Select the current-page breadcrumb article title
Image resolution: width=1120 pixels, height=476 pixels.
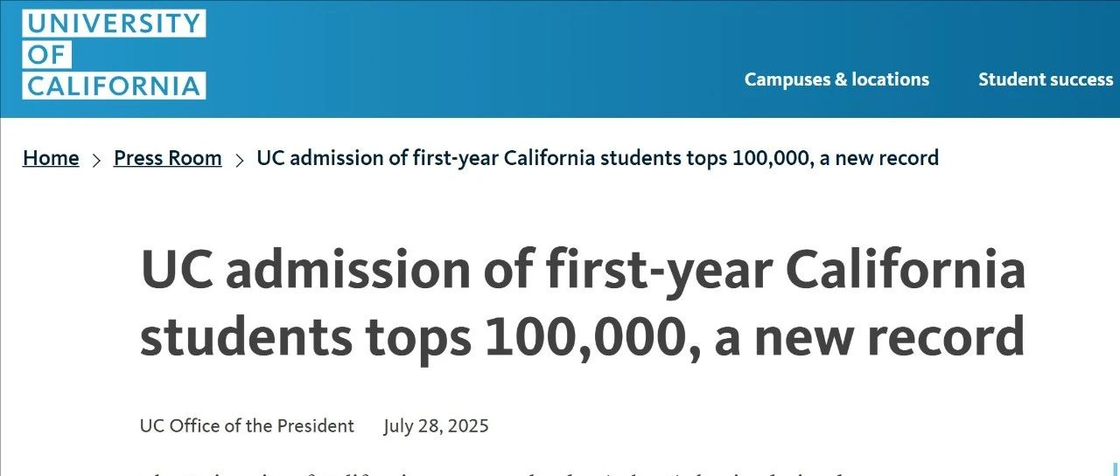click(x=598, y=158)
